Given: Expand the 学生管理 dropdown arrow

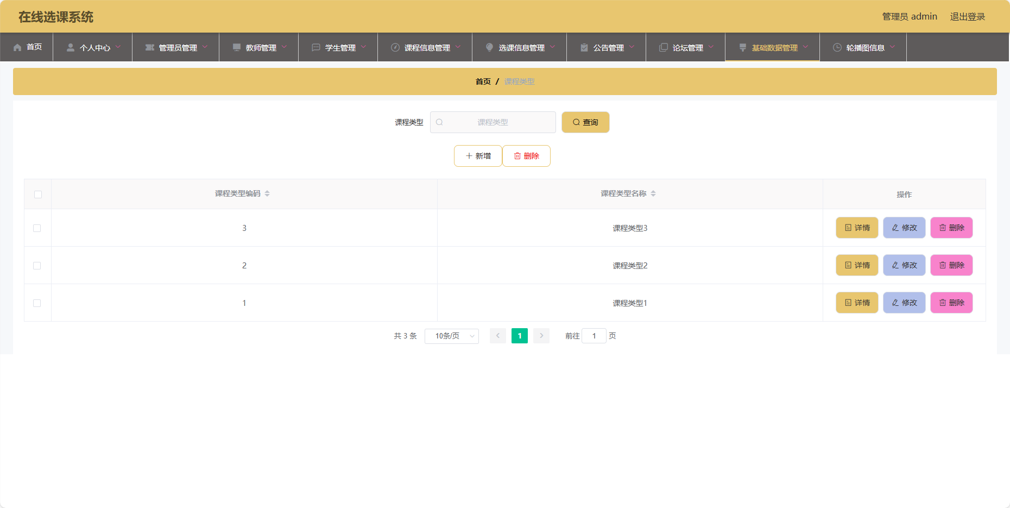Looking at the screenshot, I should click(x=363, y=47).
